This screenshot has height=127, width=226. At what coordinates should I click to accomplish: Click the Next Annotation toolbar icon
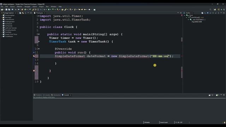click(x=70, y=10)
